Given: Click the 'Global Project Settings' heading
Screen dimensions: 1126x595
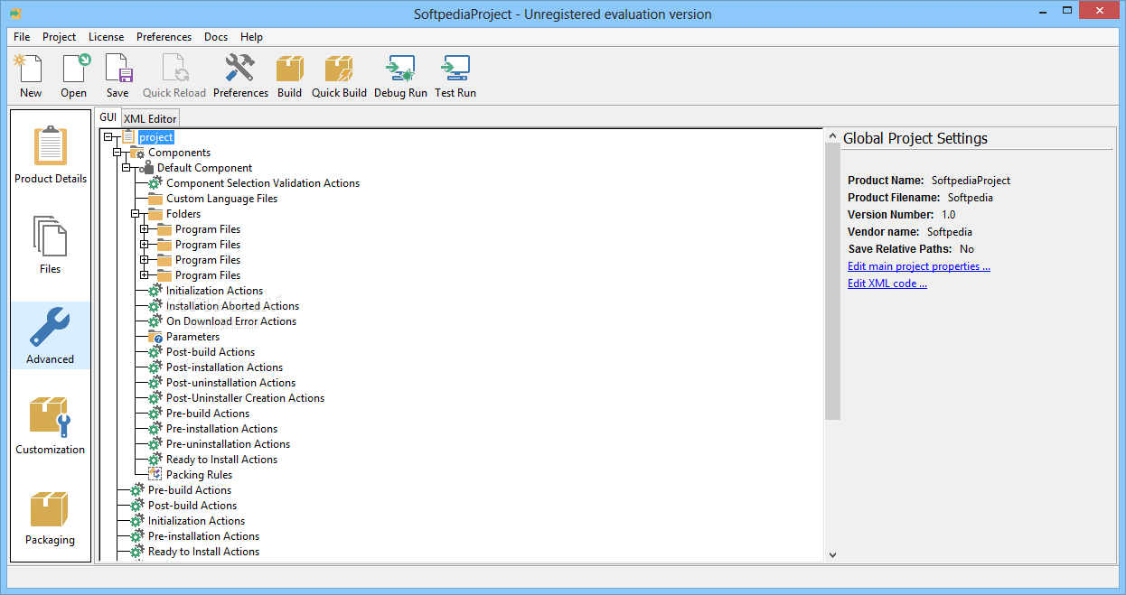Looking at the screenshot, I should 915,138.
